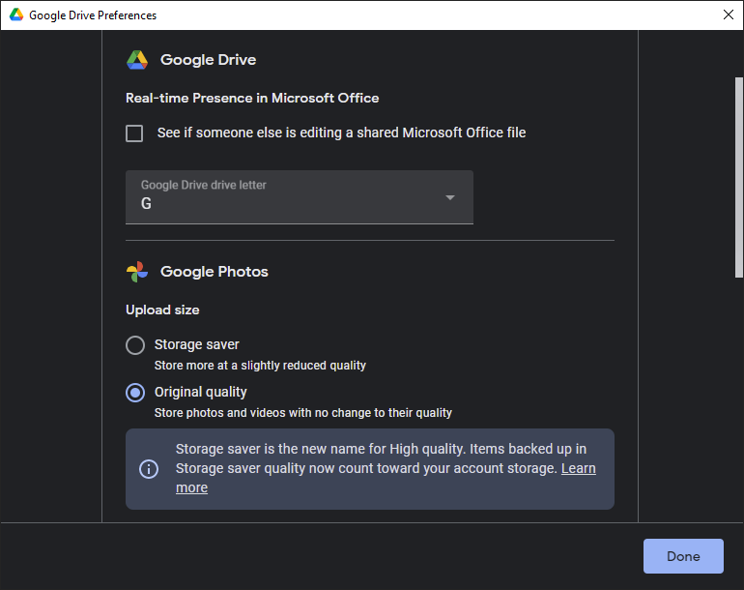Click the 'Storage saver' option label
This screenshot has width=744, height=590.
(197, 344)
